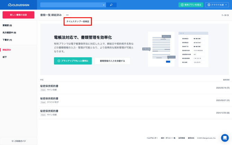This screenshot has width=232, height=145.
Task: Click the magnifier search button
Action: tap(111, 5)
